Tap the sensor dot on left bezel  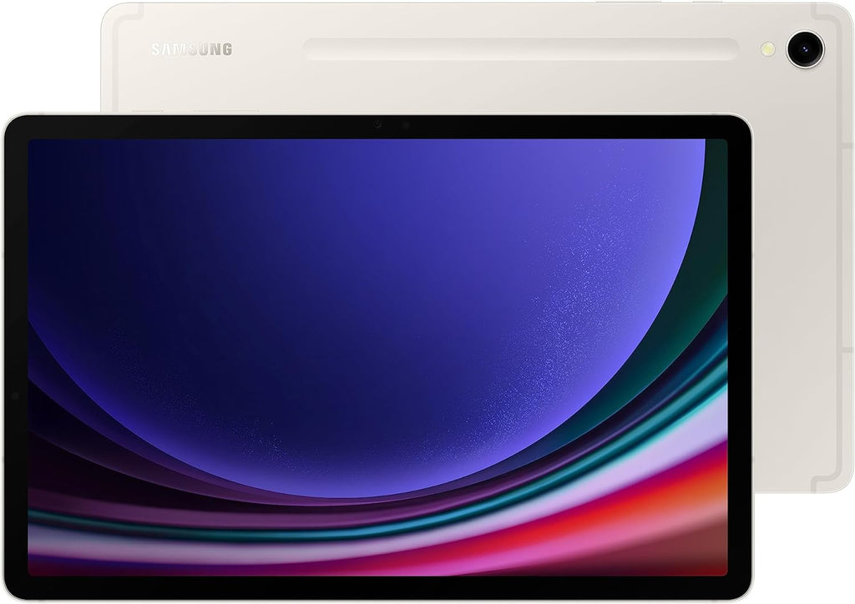tap(15, 395)
